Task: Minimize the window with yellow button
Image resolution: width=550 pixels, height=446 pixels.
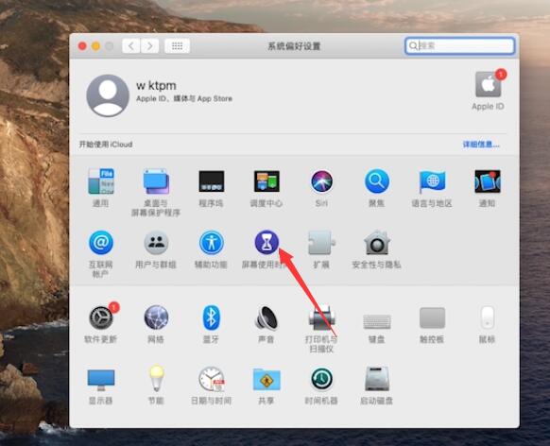Action: (95, 46)
